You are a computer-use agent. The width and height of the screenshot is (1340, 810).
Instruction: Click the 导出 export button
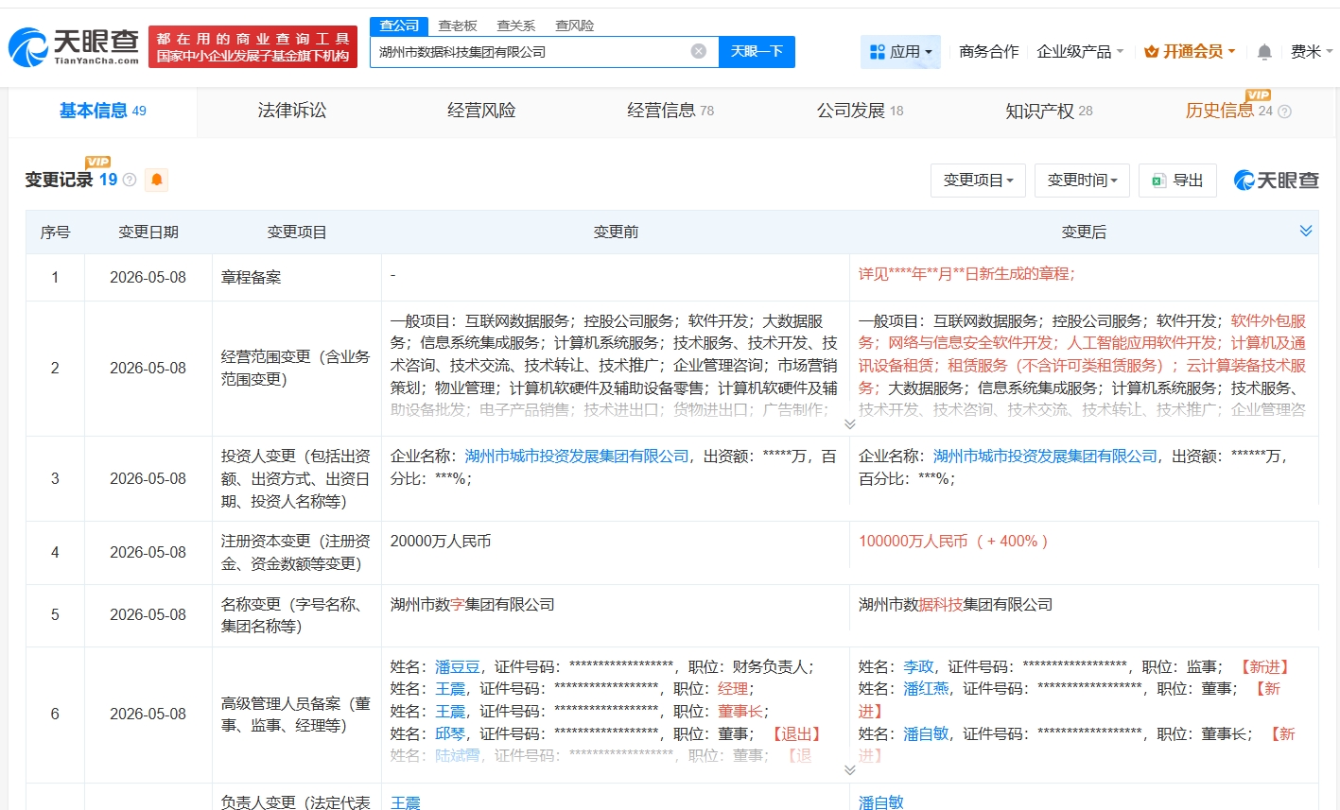pyautogui.click(x=1176, y=180)
